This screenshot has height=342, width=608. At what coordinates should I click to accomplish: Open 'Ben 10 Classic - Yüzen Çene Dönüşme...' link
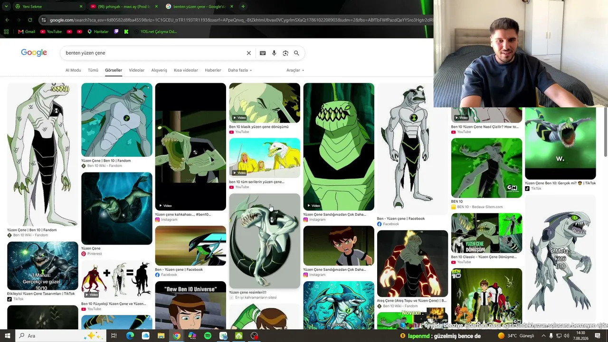coord(484,257)
